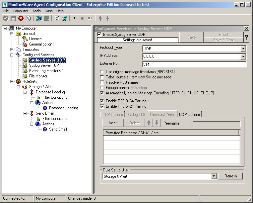Image resolution: width=253 pixels, height=203 pixels.
Task: Open the Skins menu
Action: click(48, 11)
